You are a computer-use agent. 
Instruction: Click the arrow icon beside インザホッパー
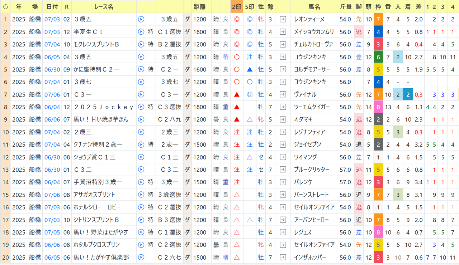tap(283, 257)
